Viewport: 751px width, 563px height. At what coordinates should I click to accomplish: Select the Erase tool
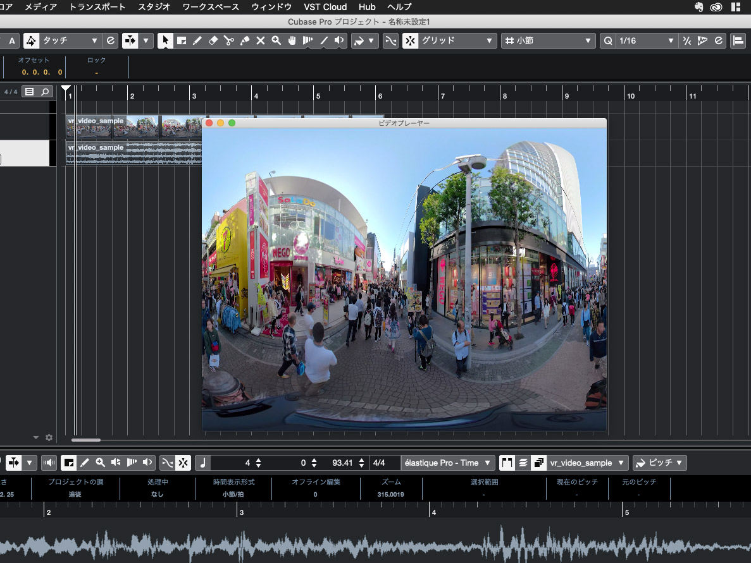coord(213,40)
